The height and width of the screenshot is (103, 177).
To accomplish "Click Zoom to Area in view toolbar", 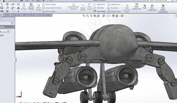I will [x=87, y=16].
